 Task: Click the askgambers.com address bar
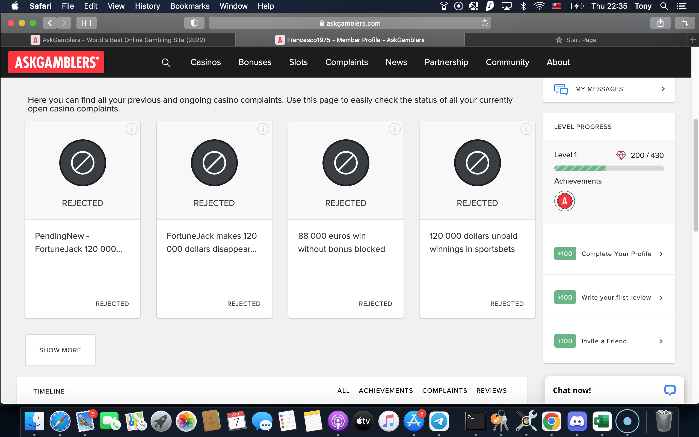click(350, 23)
